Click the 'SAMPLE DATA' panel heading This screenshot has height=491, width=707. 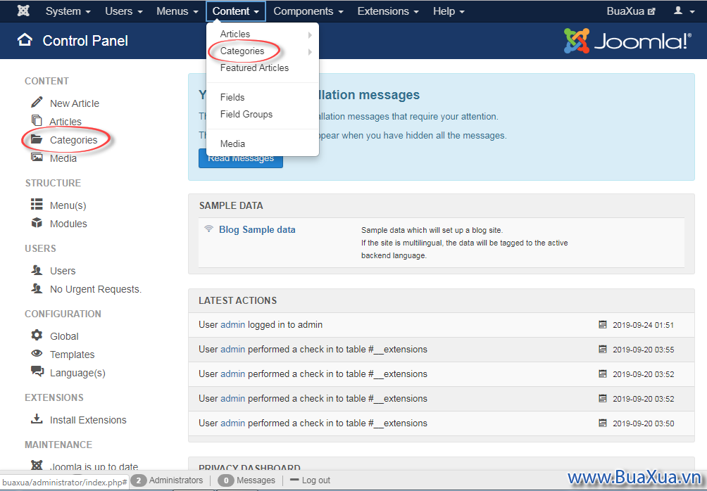coord(231,205)
